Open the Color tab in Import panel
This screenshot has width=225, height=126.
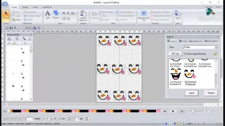183,41
